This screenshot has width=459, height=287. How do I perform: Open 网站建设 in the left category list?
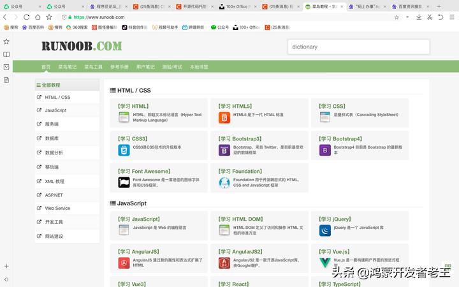(67, 236)
